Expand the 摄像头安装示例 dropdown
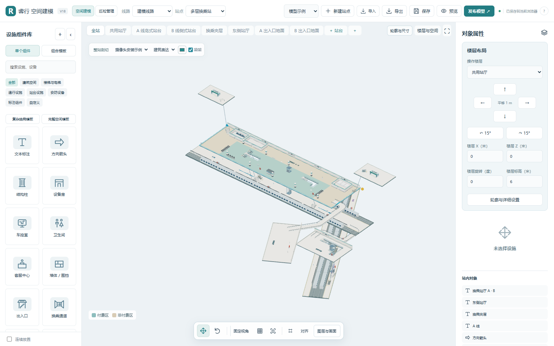 (132, 50)
